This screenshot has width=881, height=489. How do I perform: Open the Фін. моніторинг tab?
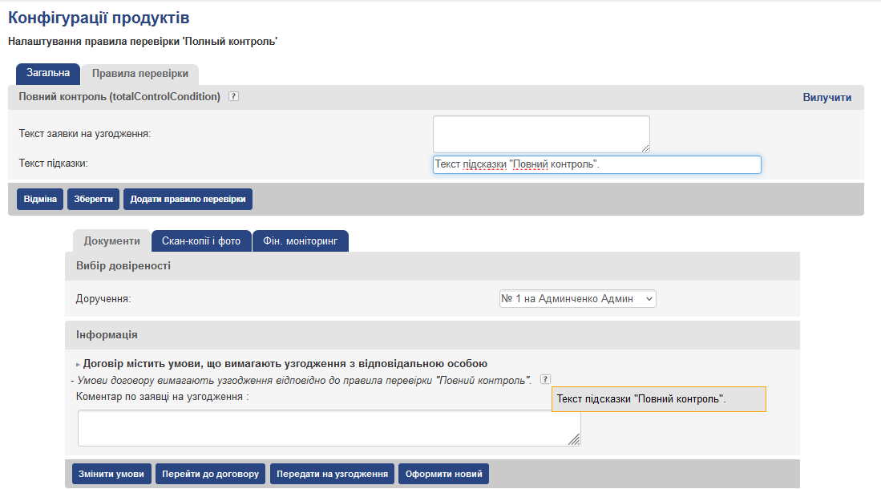[x=301, y=241]
